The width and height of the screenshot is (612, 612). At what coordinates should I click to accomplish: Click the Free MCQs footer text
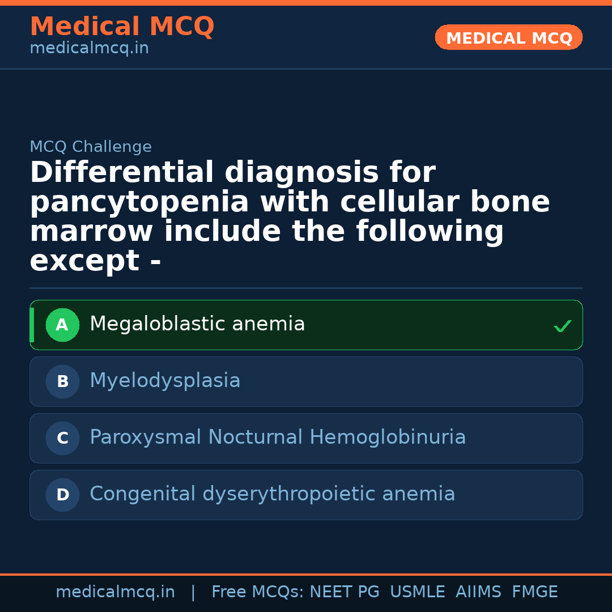(x=257, y=592)
